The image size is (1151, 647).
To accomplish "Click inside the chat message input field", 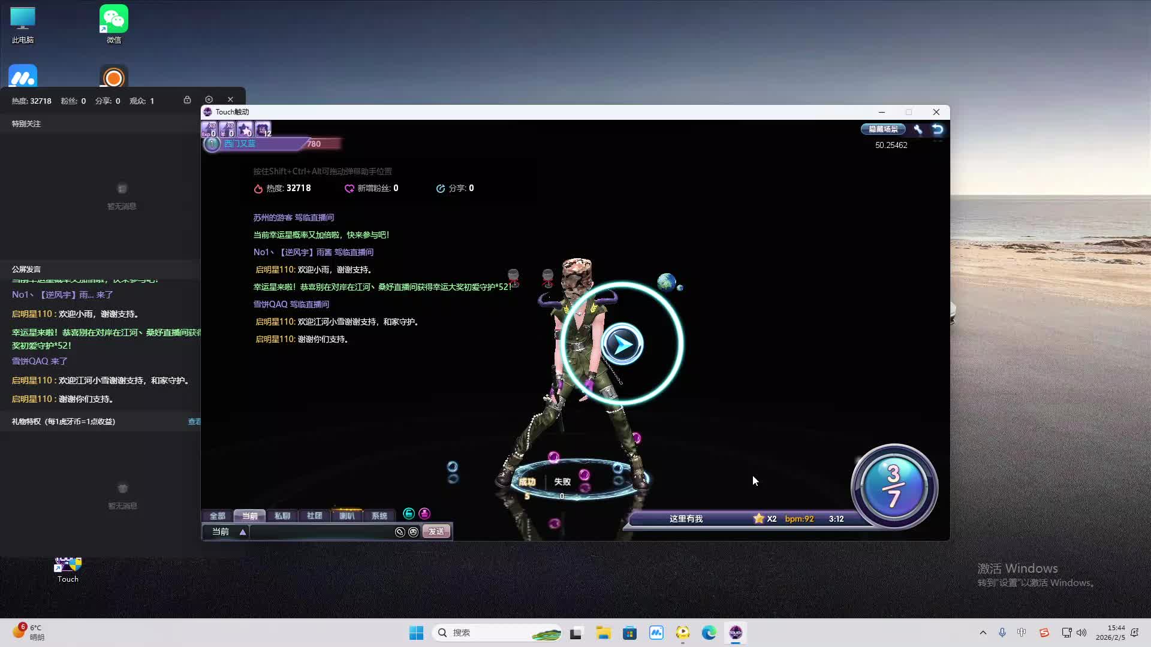I will click(x=321, y=532).
